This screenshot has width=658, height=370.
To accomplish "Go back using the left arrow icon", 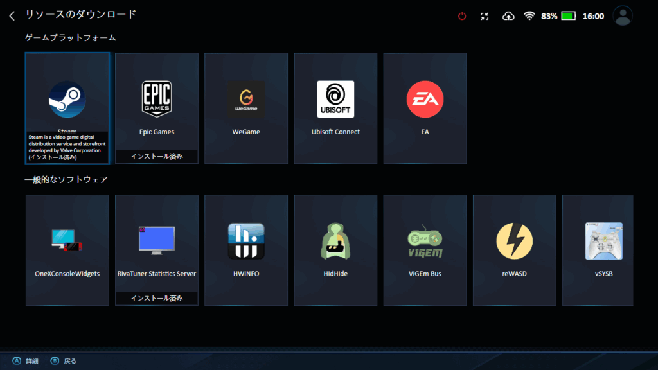I will (x=12, y=16).
